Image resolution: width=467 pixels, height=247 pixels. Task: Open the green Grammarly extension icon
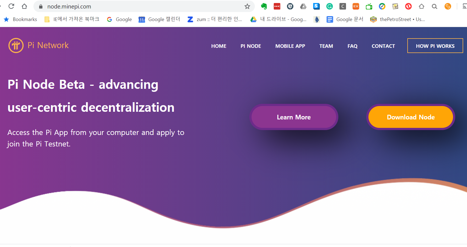(x=330, y=6)
